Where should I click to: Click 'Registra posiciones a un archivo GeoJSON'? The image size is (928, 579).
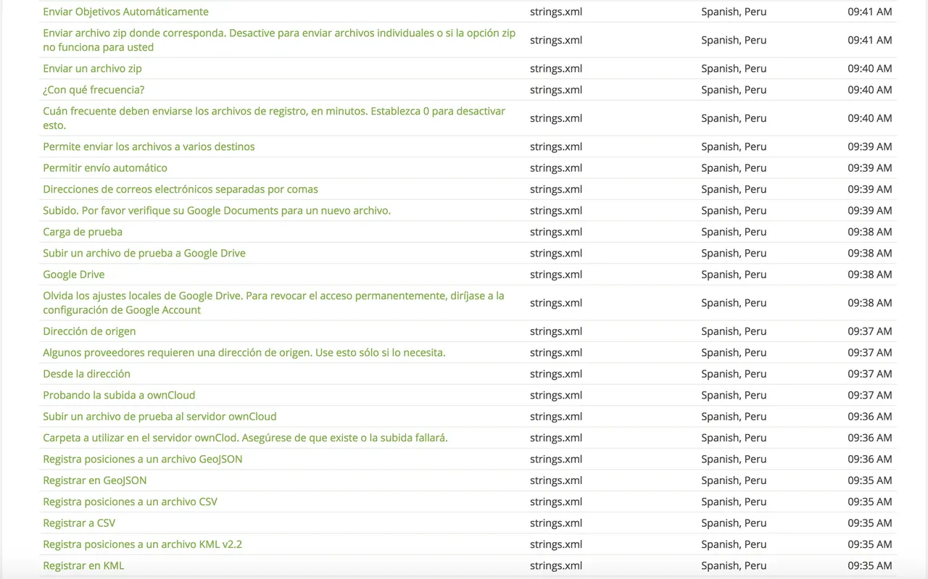143,459
